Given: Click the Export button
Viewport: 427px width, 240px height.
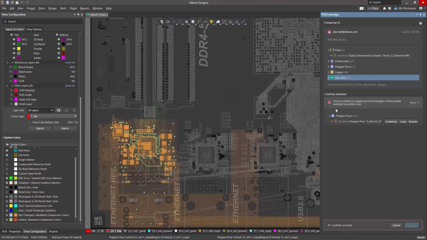Looking at the screenshot, I should tap(65, 128).
